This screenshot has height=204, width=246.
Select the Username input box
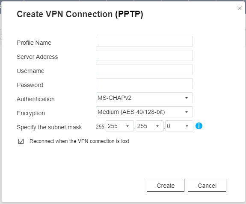(x=144, y=70)
